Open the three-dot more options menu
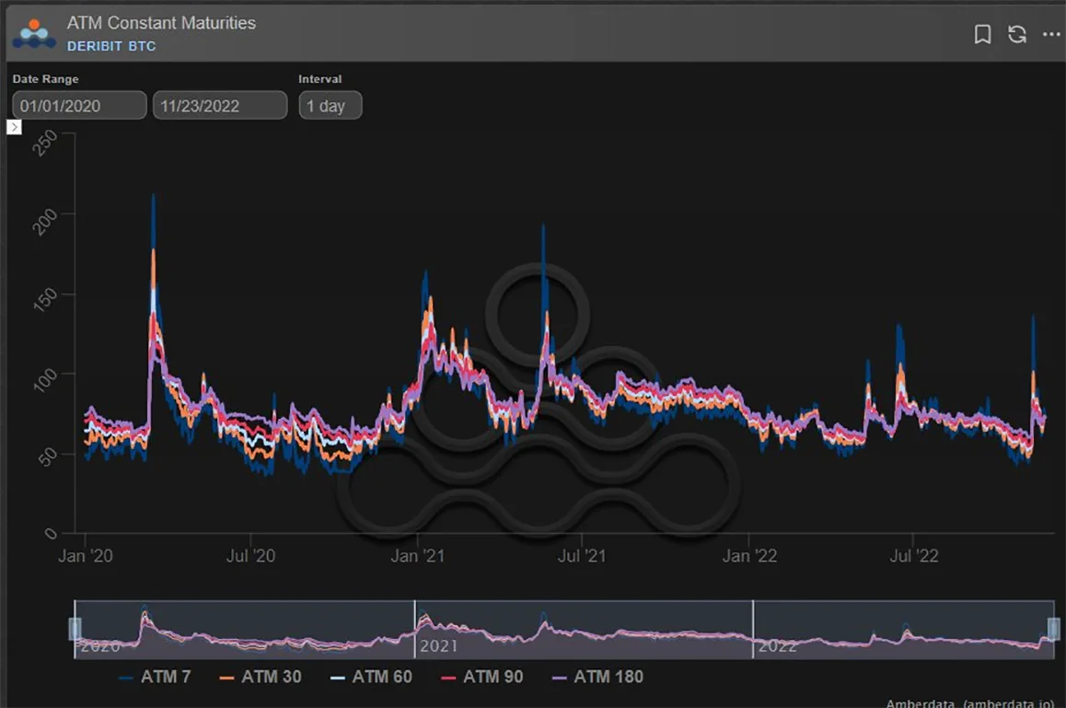This screenshot has width=1066, height=708. pos(1051,34)
